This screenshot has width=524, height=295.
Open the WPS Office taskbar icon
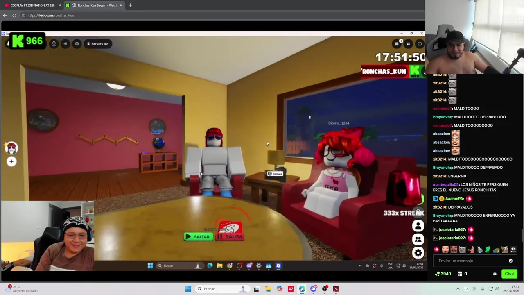[291, 289]
